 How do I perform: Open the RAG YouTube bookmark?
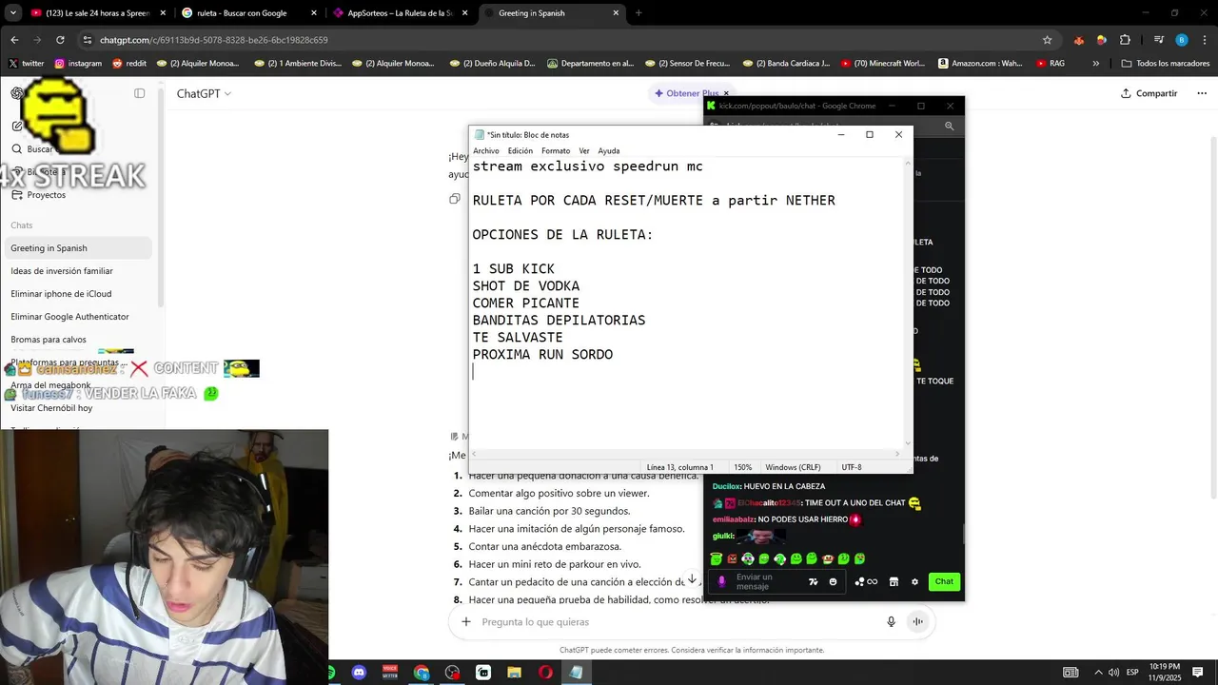coord(1051,64)
